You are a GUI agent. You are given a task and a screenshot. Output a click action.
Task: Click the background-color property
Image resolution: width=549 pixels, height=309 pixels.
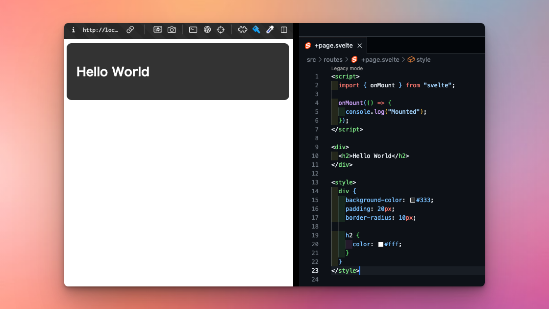coord(374,200)
